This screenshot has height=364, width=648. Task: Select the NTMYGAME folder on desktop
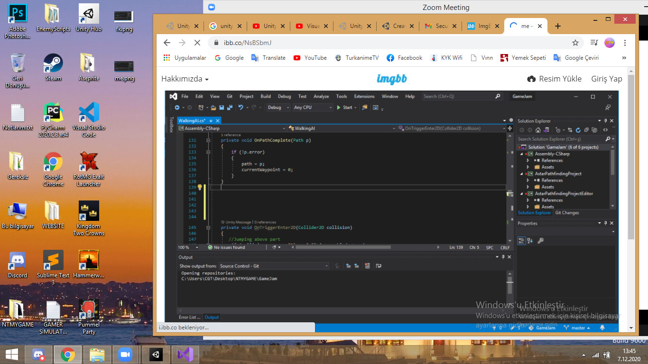click(18, 314)
